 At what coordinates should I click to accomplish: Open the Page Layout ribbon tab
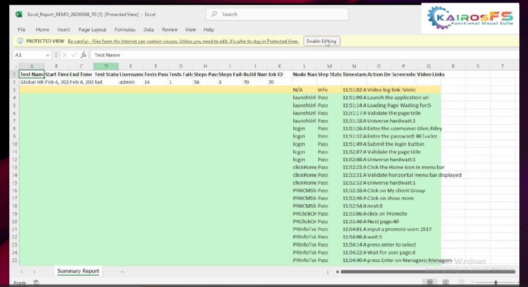pyautogui.click(x=92, y=29)
